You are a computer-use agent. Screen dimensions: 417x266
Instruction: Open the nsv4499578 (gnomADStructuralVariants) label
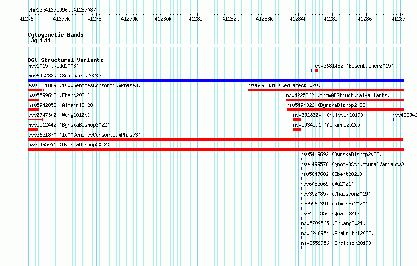coord(352,164)
